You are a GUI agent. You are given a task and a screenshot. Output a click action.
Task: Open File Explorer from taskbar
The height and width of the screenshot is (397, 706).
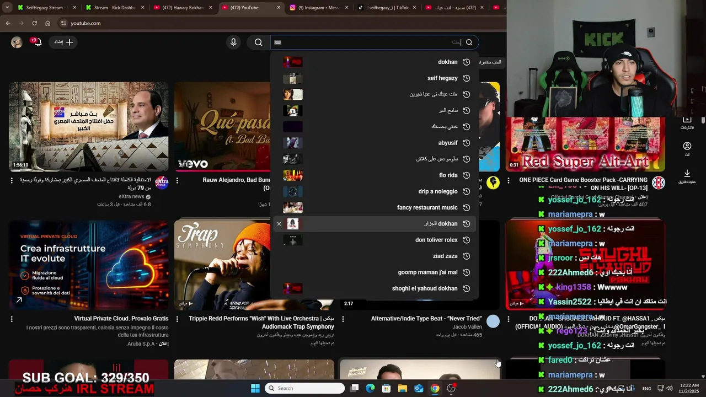403,388
